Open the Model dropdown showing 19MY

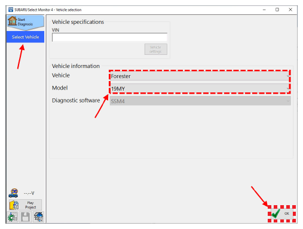coord(200,88)
